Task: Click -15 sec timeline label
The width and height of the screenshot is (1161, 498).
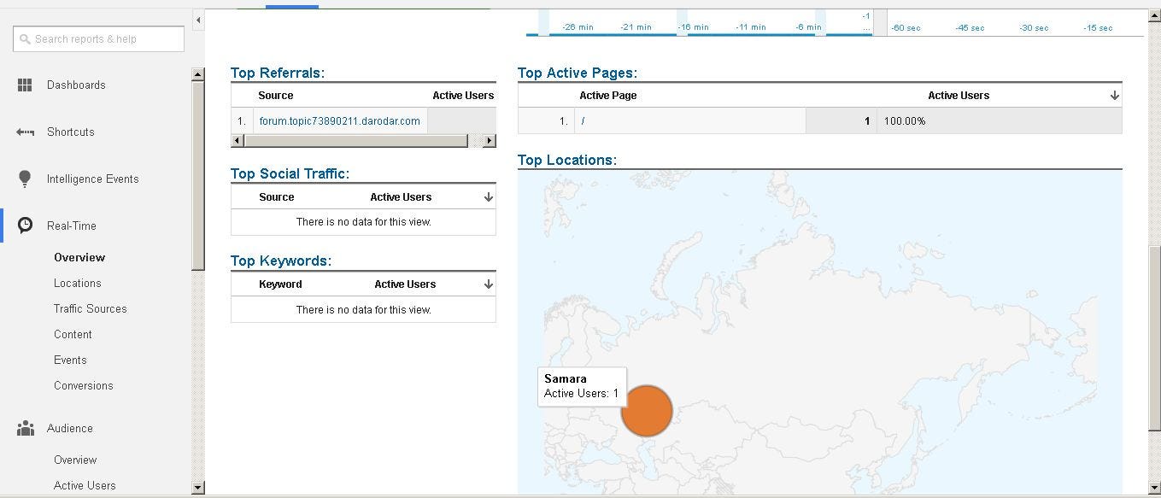Action: pos(1098,27)
